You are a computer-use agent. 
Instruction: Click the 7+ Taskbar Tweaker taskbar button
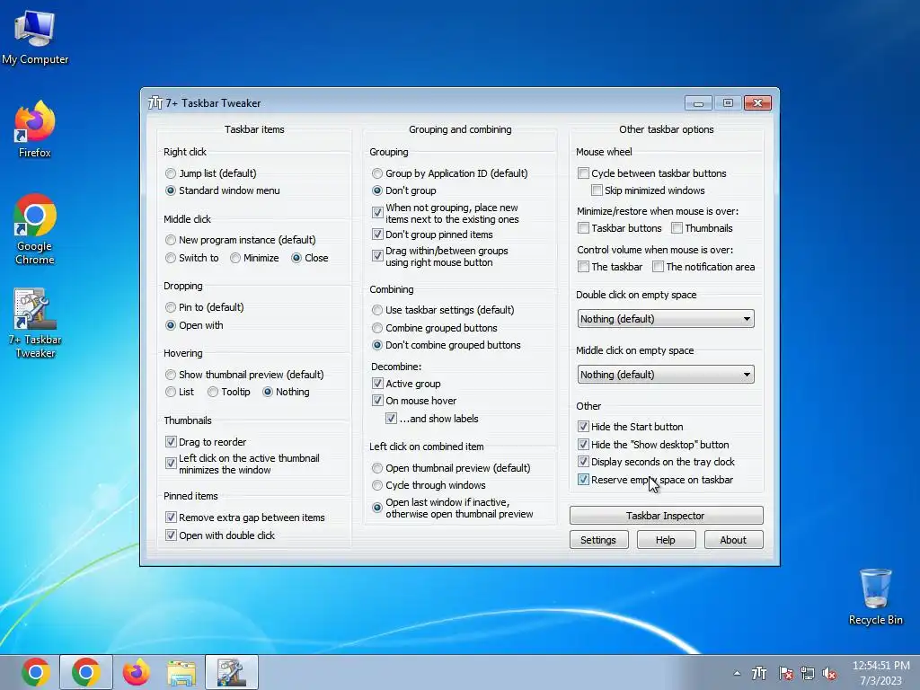(231, 672)
